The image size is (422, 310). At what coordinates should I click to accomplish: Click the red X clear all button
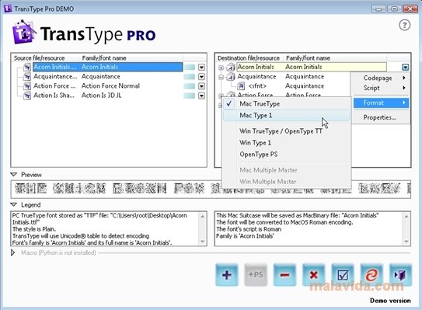pyautogui.click(x=313, y=275)
